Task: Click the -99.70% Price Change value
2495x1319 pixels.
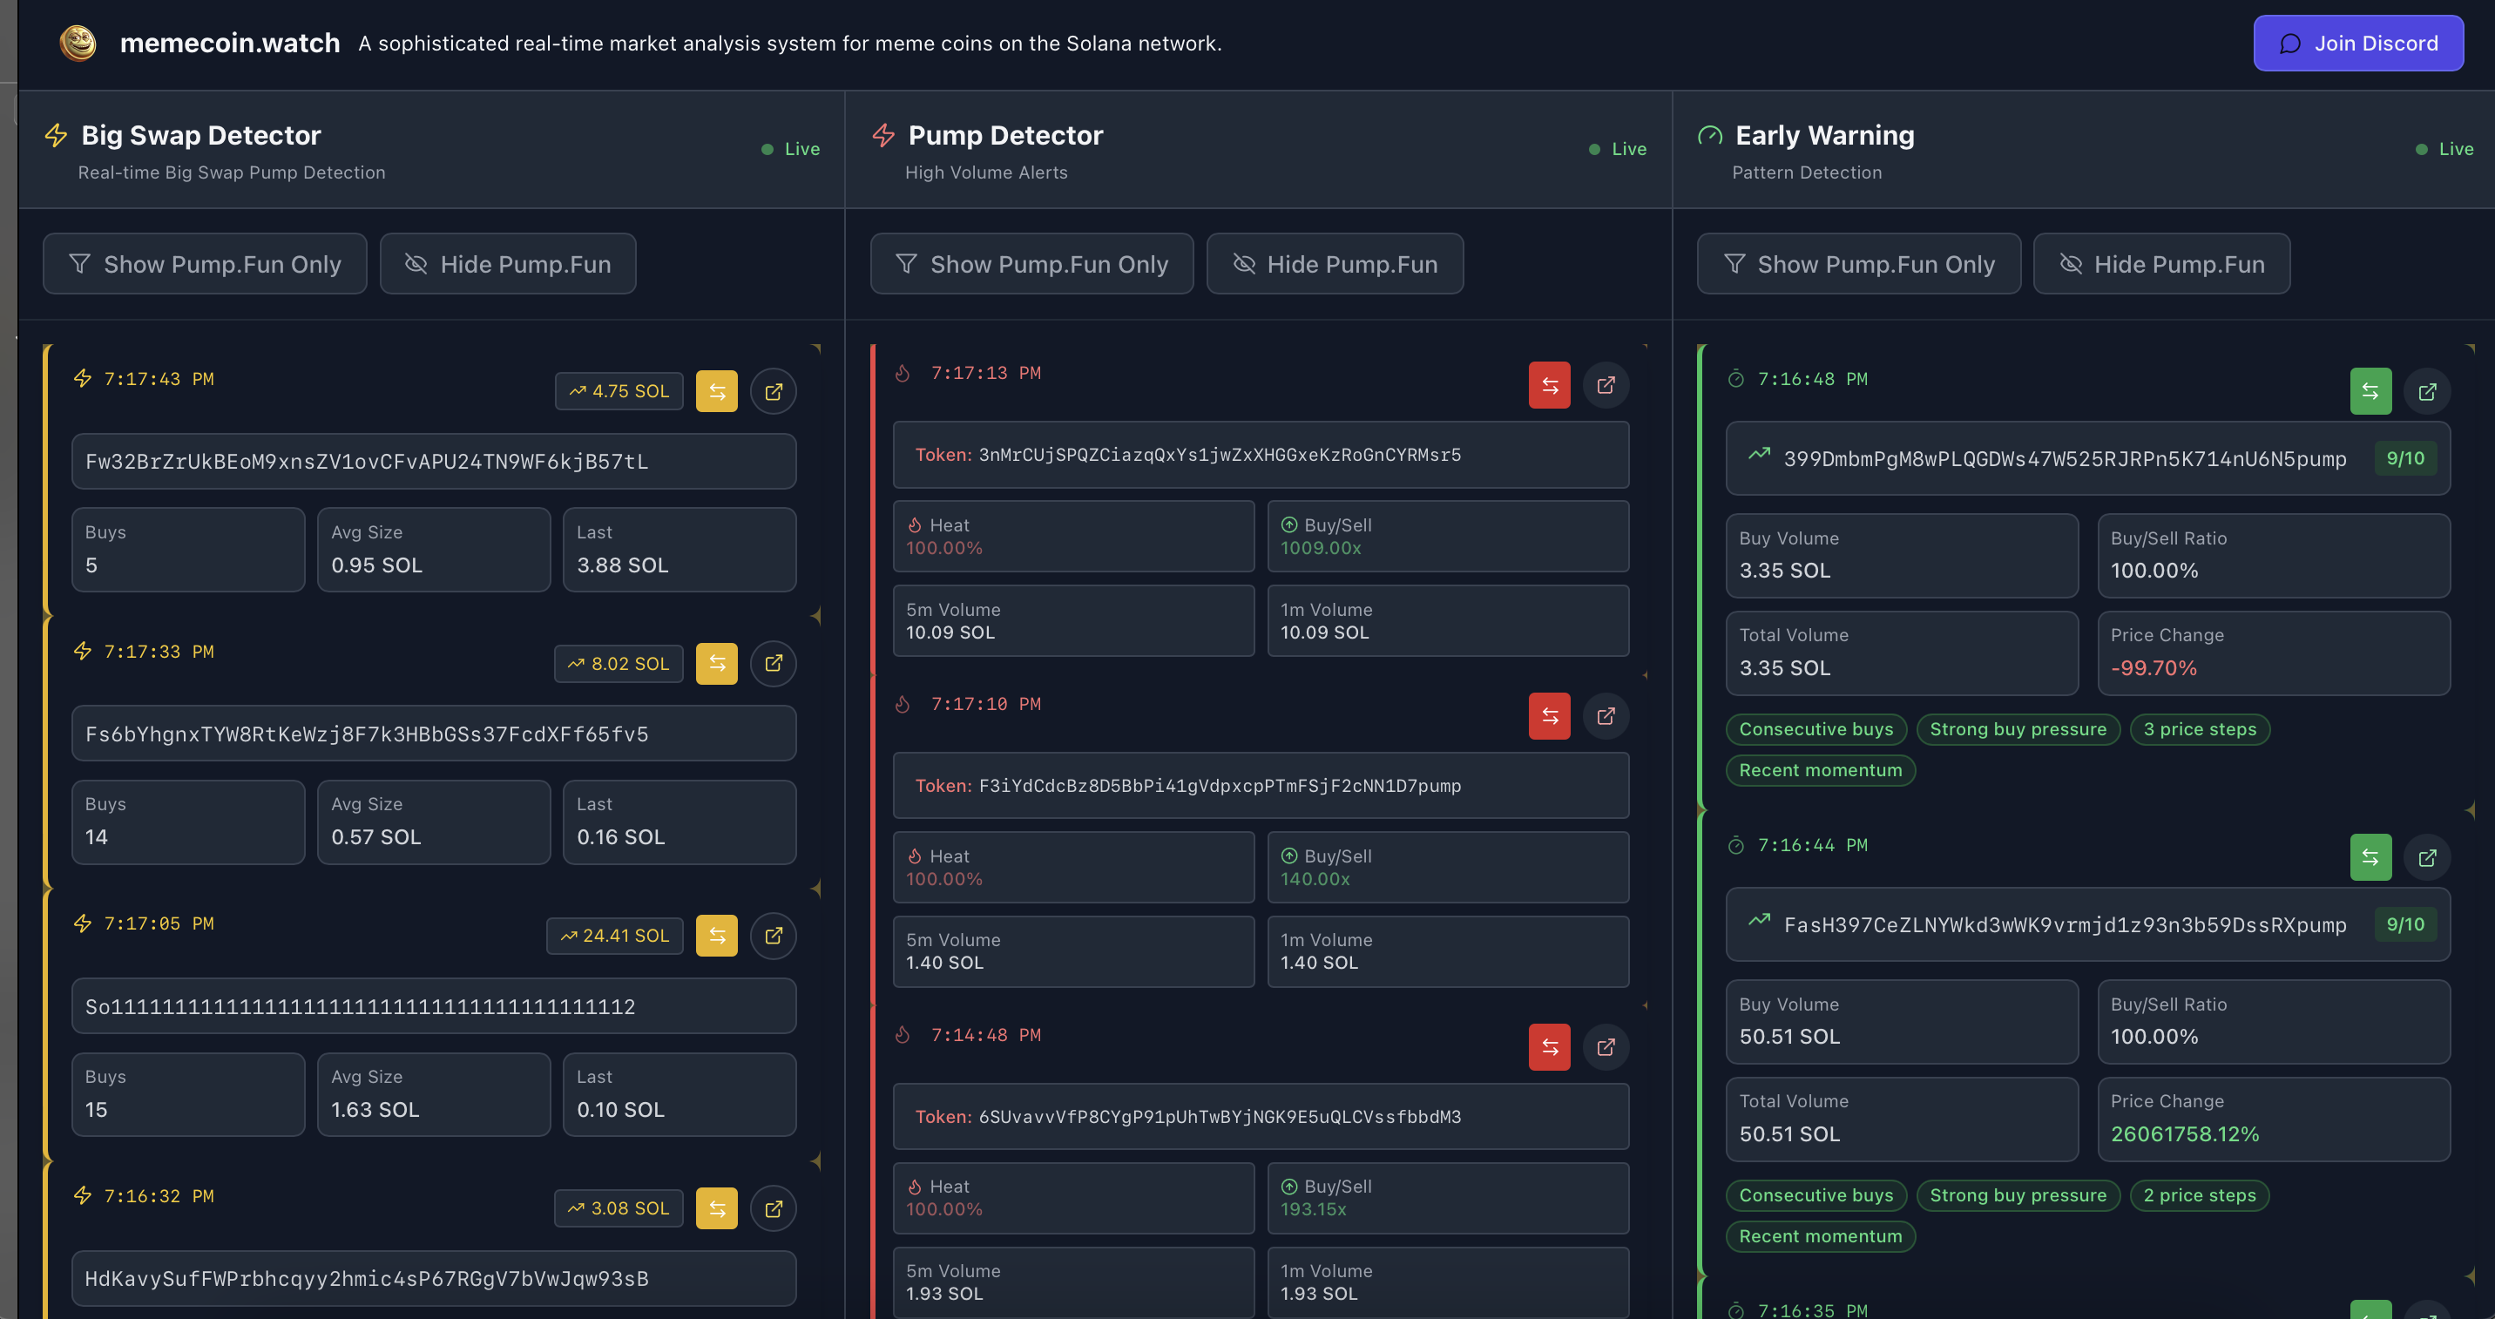Action: click(2154, 668)
